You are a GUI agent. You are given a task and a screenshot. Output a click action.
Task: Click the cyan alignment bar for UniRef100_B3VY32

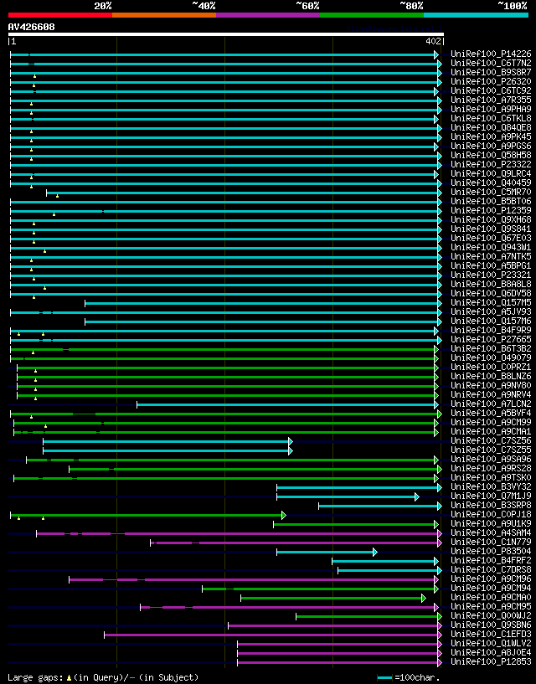click(359, 488)
